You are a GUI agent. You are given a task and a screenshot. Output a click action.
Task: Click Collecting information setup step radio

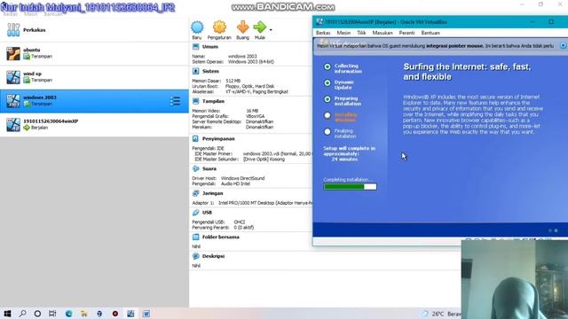click(x=327, y=67)
